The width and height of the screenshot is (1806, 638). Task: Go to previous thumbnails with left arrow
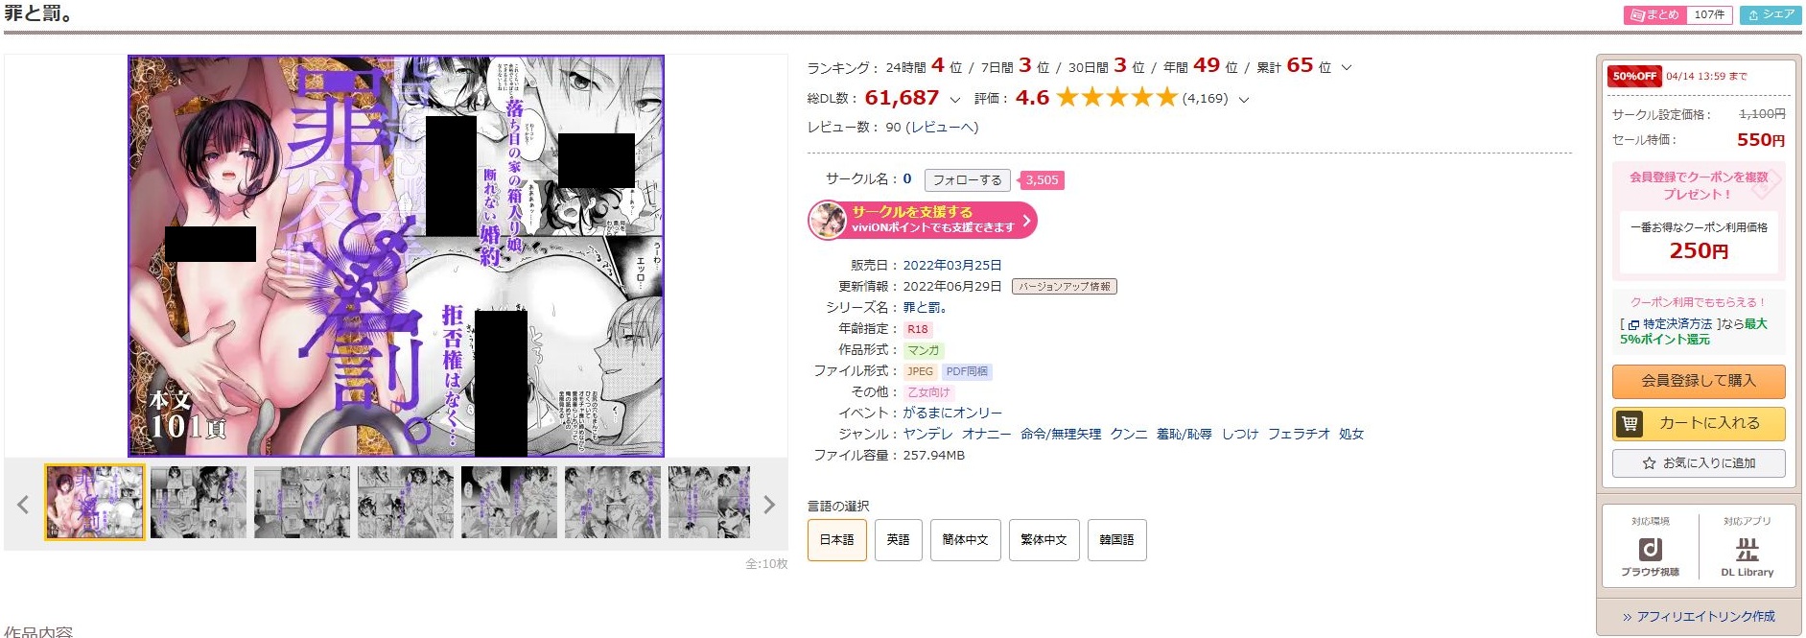(x=23, y=505)
